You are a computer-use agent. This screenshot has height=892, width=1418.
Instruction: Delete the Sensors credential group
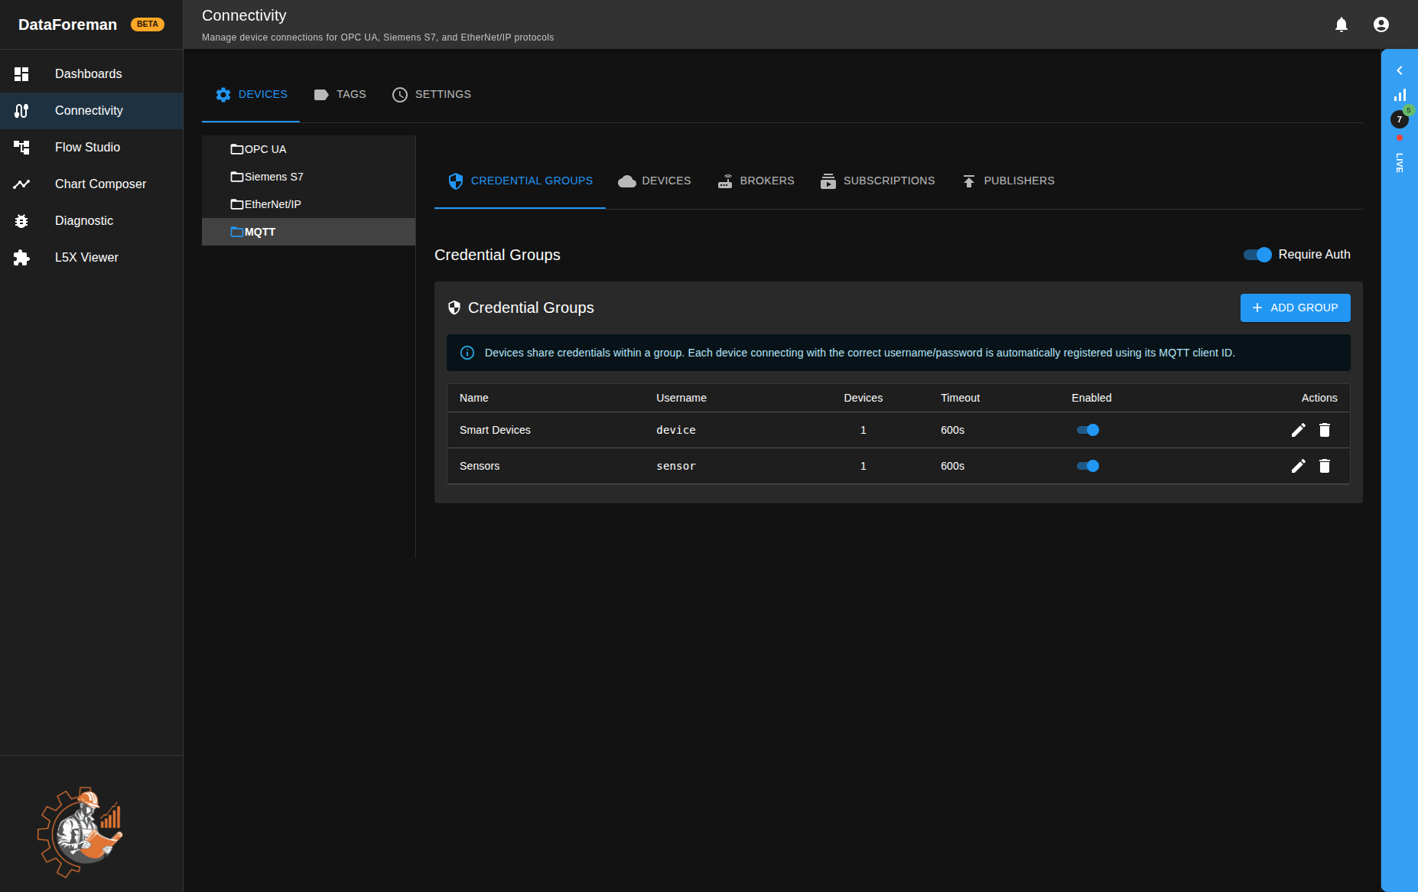click(1324, 465)
